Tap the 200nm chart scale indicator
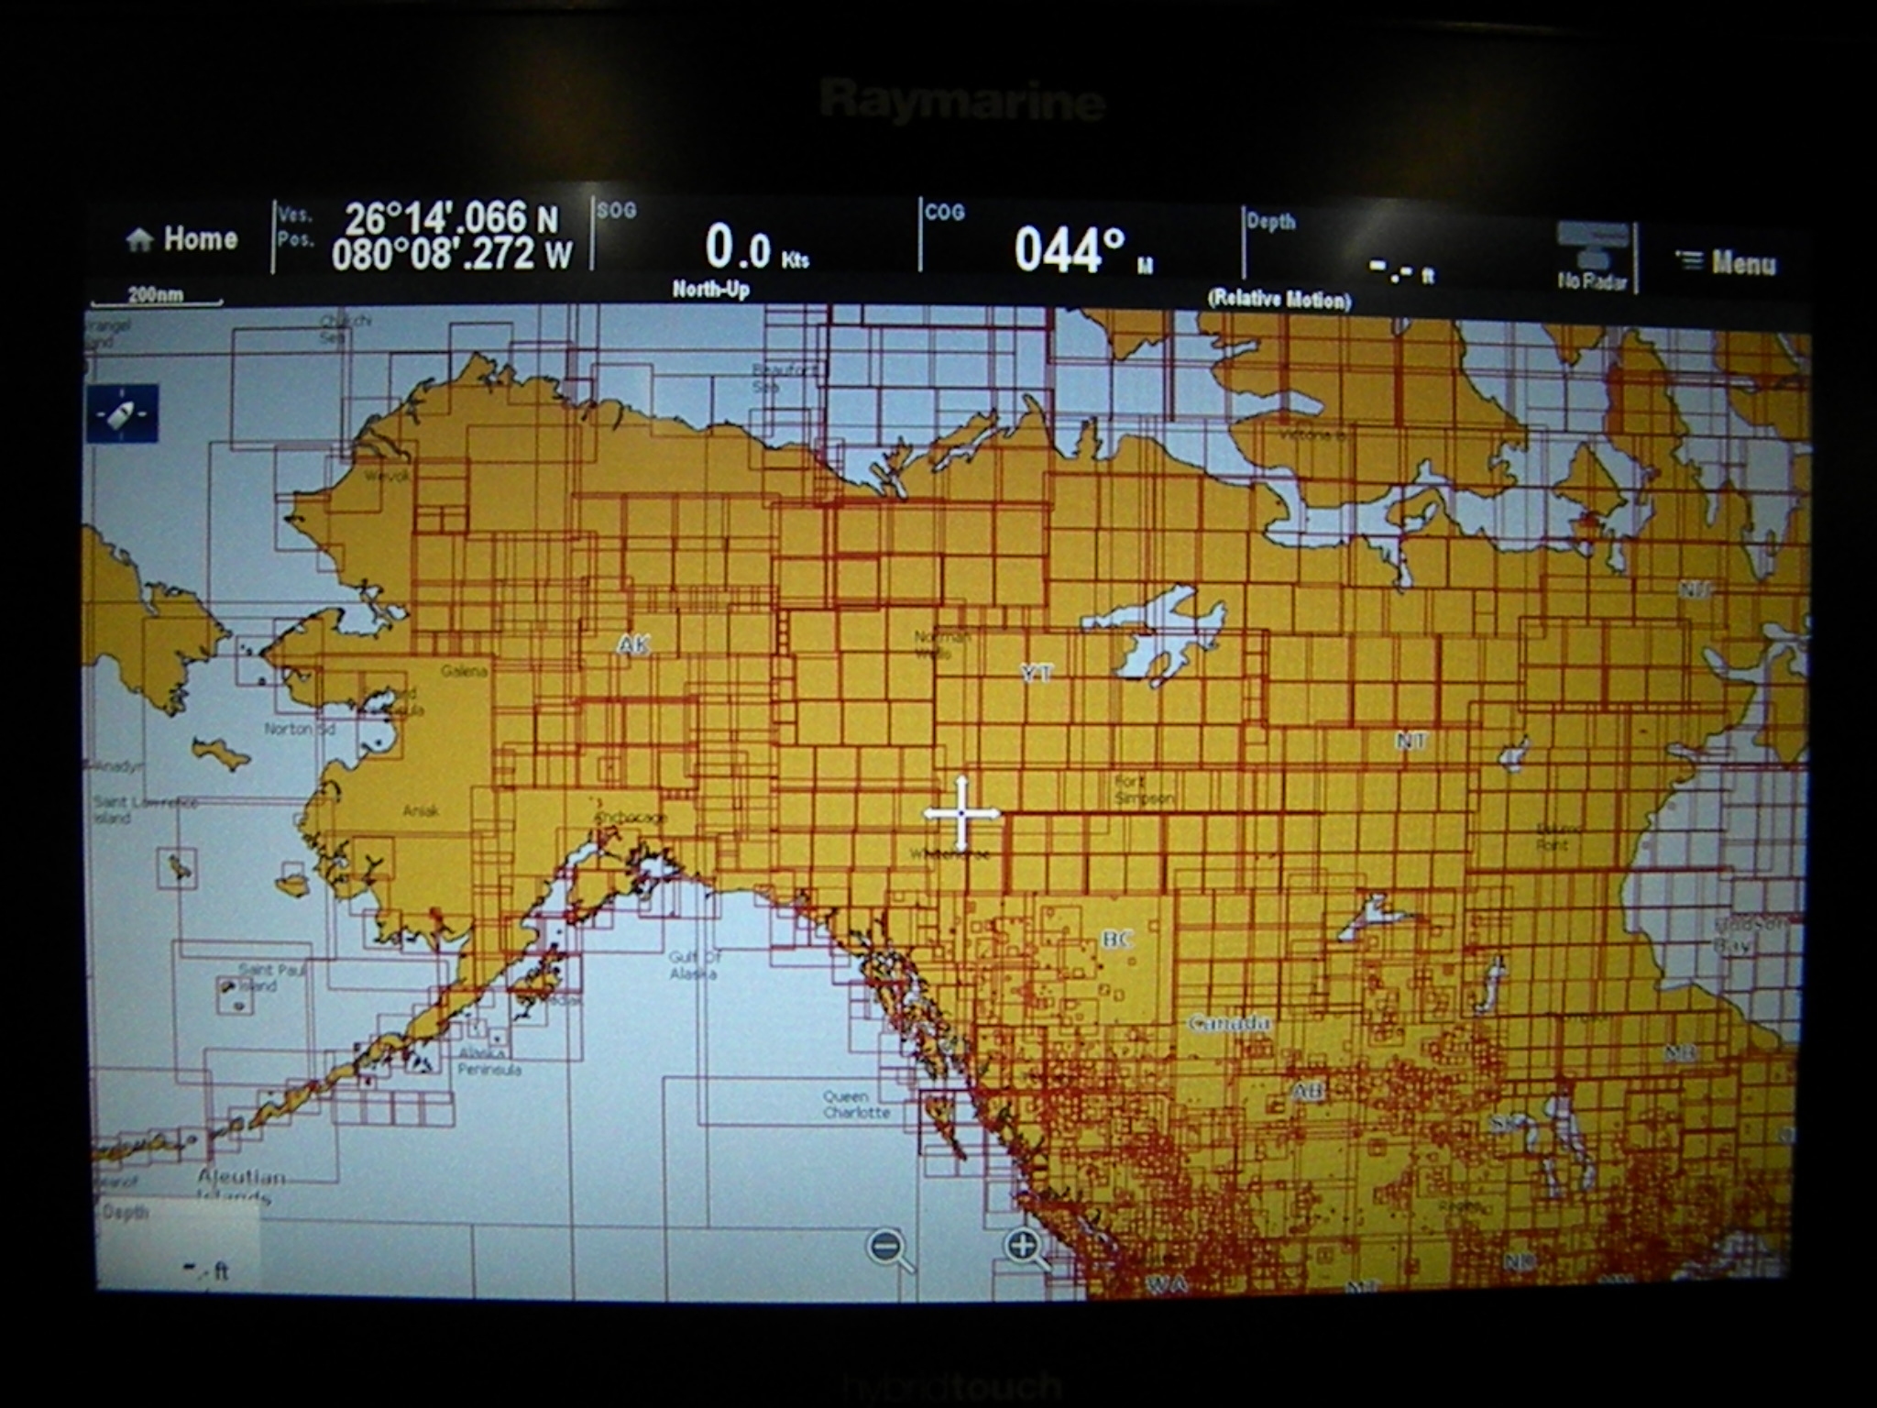This screenshot has height=1408, width=1877. point(156,296)
